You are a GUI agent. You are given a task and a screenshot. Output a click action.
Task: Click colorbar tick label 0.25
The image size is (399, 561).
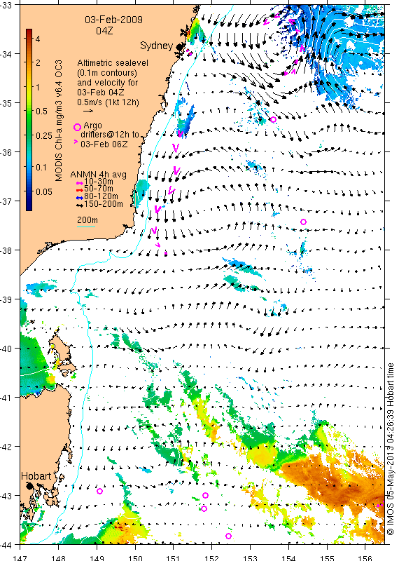point(44,135)
